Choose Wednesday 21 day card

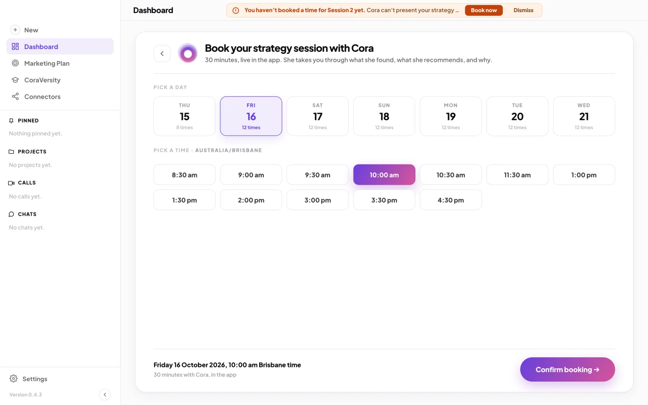coord(584,116)
